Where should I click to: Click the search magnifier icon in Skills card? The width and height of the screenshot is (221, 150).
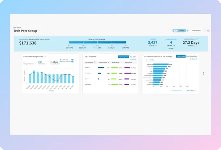[147, 60]
